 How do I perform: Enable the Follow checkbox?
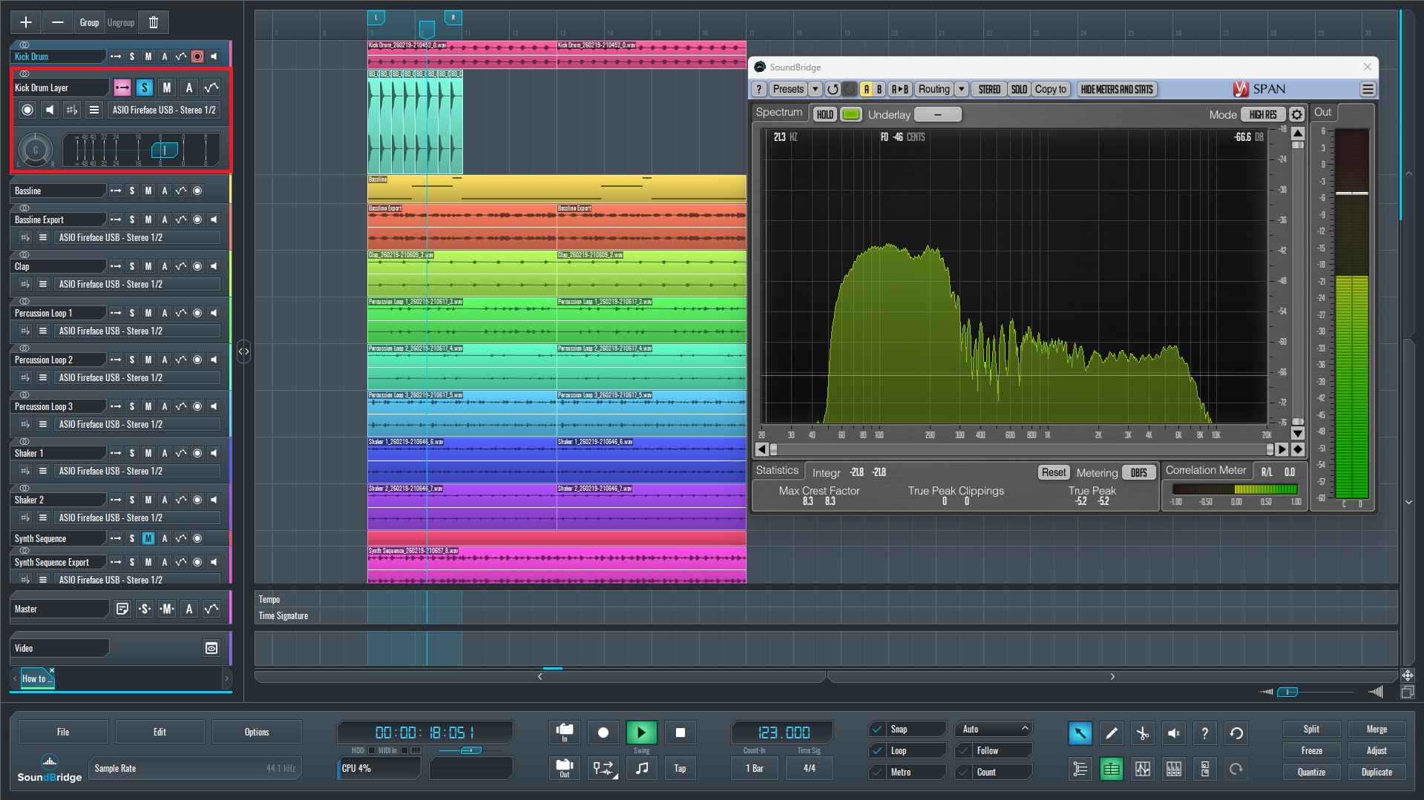click(x=963, y=750)
